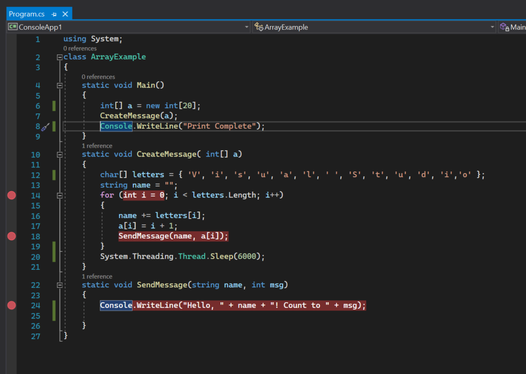The width and height of the screenshot is (526, 374).
Task: Remove the breakpoint on line 14
Action: pyautogui.click(x=11, y=195)
